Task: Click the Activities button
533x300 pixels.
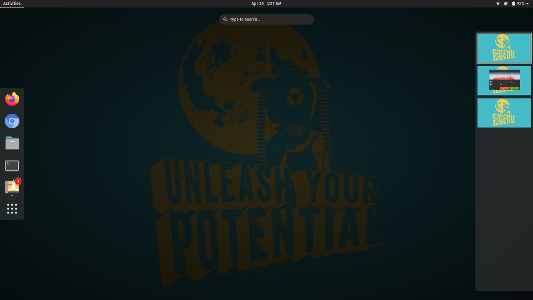Action: coord(12,4)
